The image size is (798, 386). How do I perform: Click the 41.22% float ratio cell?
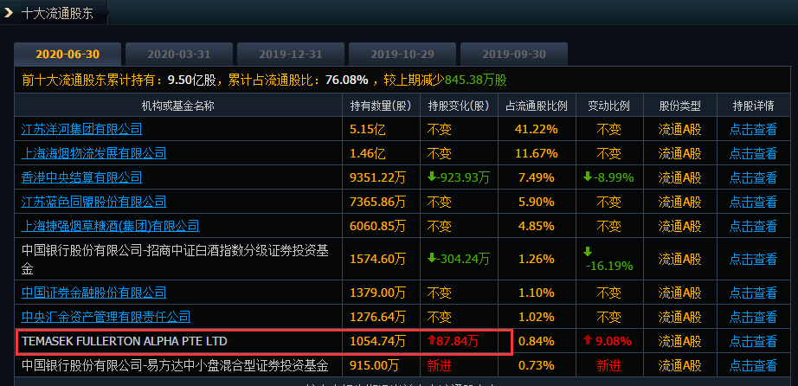coord(537,129)
